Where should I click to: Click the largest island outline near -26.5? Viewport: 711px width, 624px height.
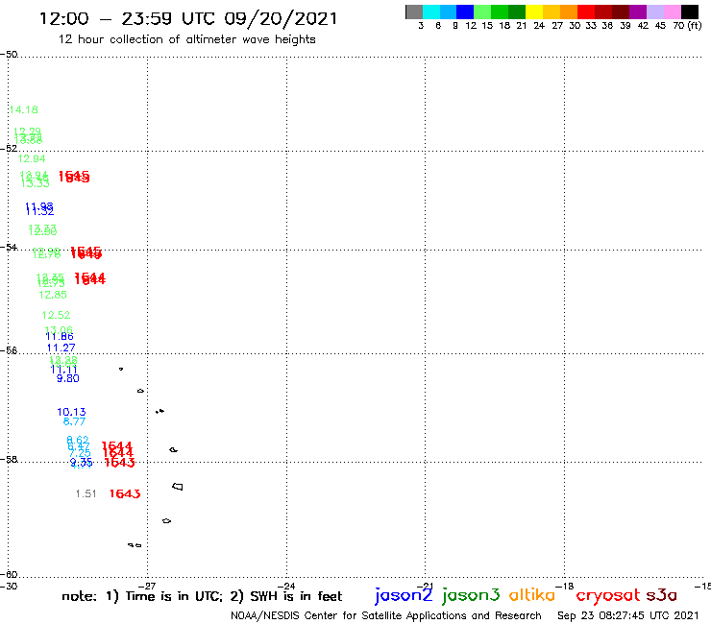(x=178, y=487)
